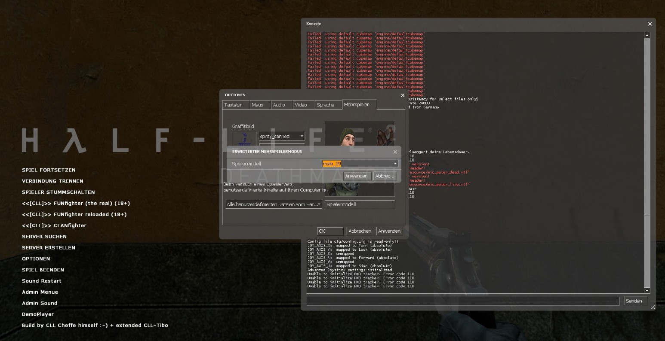This screenshot has width=665, height=341.
Task: Open OPTIONEN from main menu
Action: (36, 259)
